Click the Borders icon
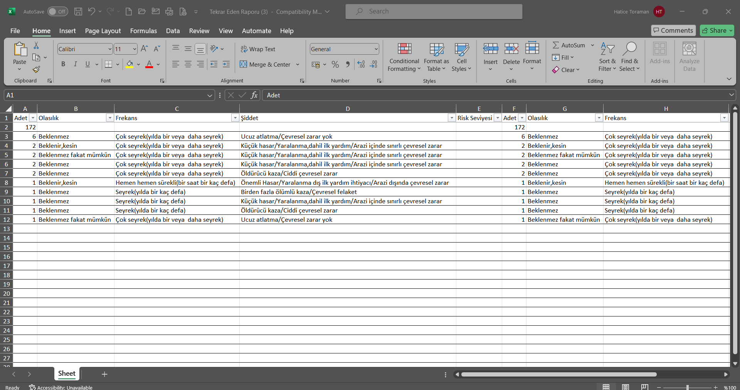Screen dimensions: 740x390 tap(109, 64)
